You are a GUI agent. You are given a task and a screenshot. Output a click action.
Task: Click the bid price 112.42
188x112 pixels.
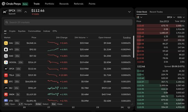coord(140,71)
